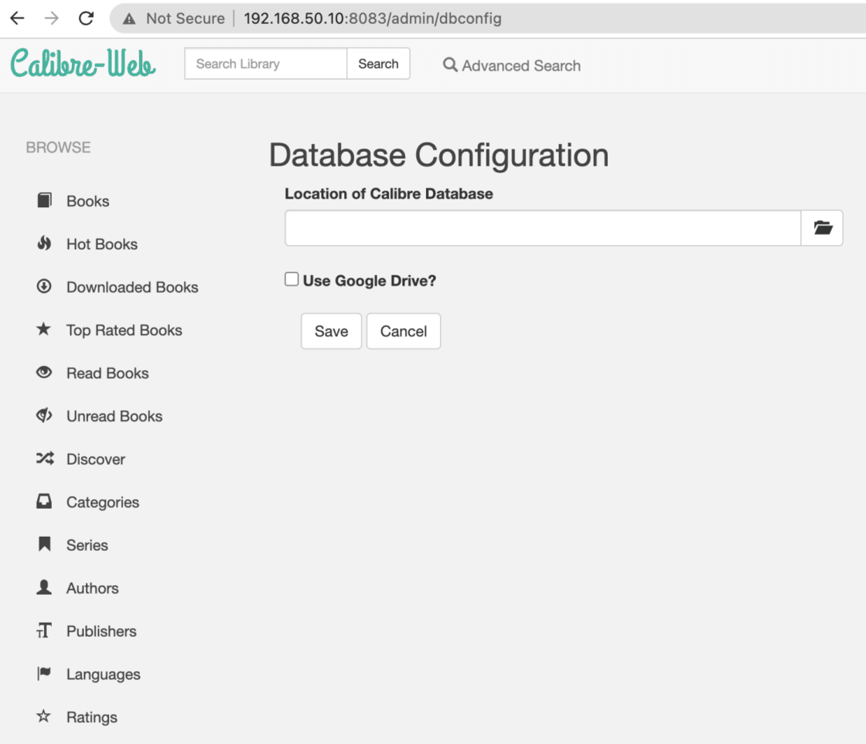Open Advanced Search link
Screen dimensions: 866x744
[512, 66]
